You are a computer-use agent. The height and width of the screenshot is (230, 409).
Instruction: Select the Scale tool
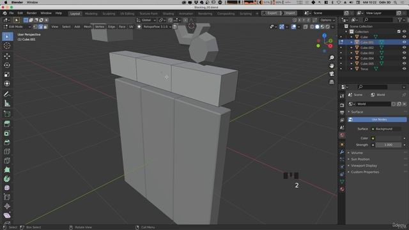click(7, 75)
